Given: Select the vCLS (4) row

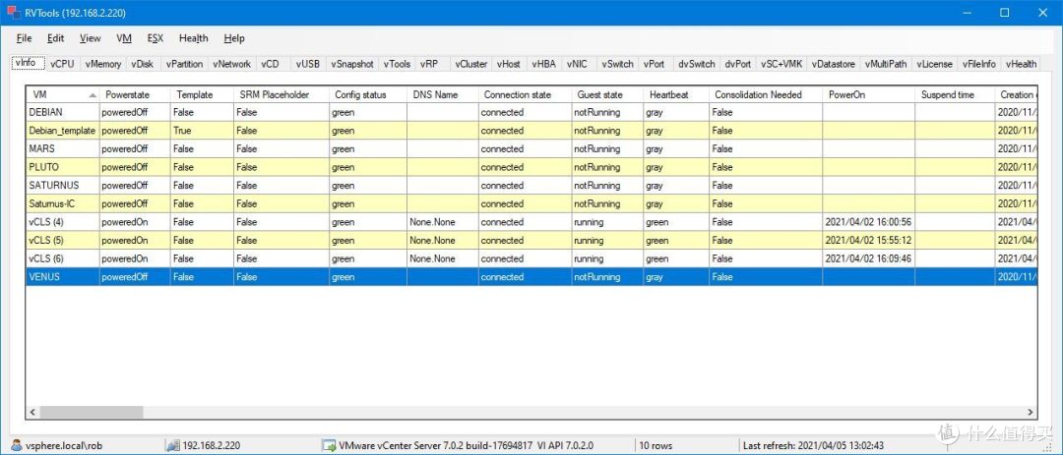Looking at the screenshot, I should tap(531, 221).
